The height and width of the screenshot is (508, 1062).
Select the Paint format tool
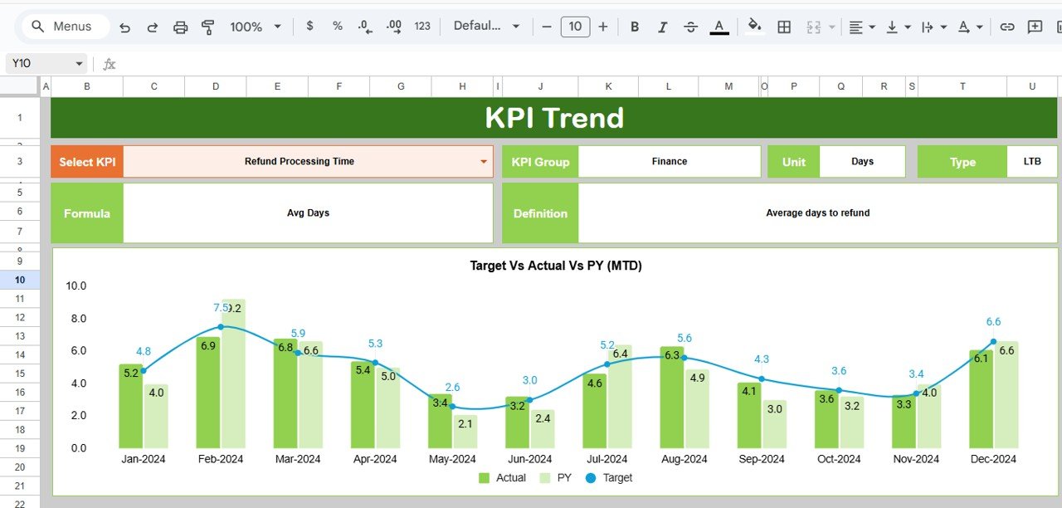pos(208,27)
